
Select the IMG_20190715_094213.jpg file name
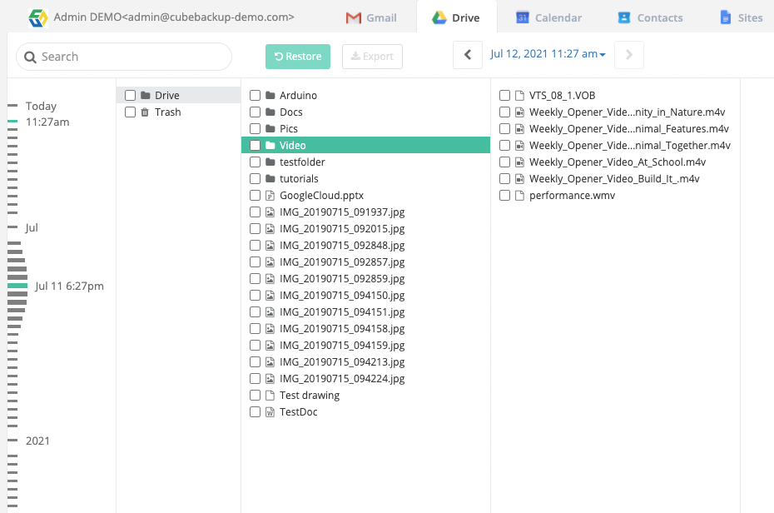342,362
